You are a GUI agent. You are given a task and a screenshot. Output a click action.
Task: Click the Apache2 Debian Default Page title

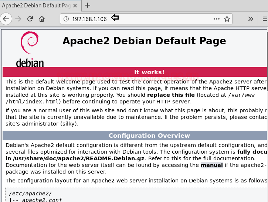point(144,41)
